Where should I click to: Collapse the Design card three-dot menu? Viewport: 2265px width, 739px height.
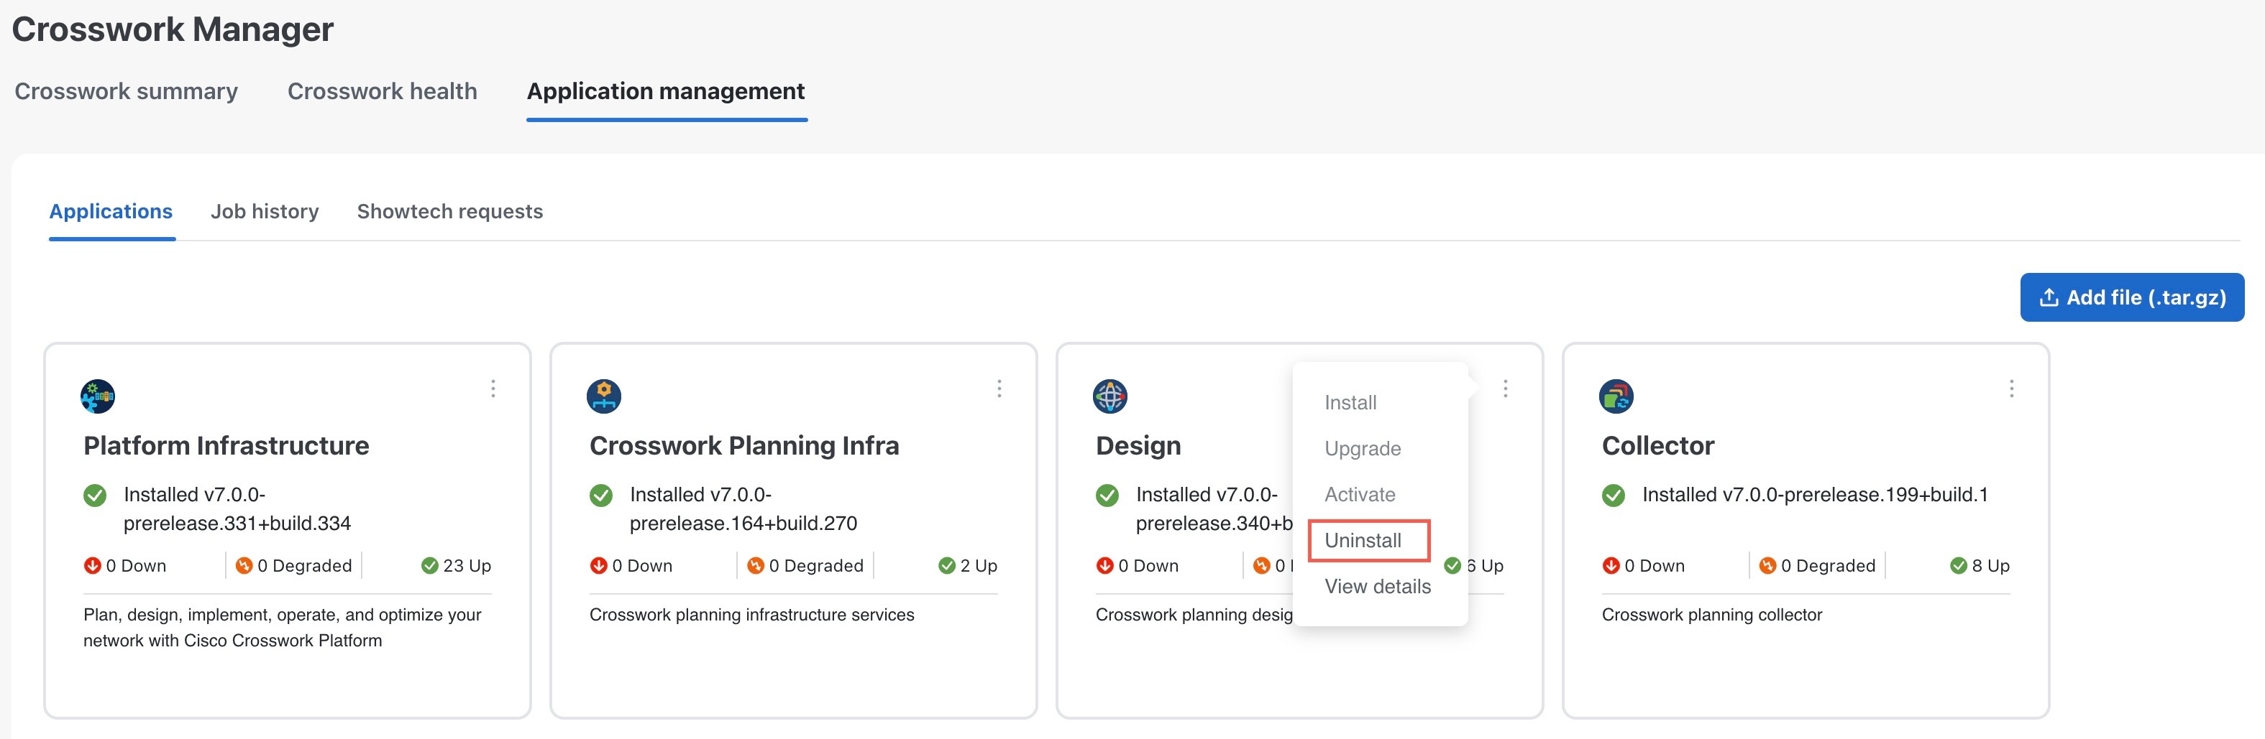[x=1505, y=389]
